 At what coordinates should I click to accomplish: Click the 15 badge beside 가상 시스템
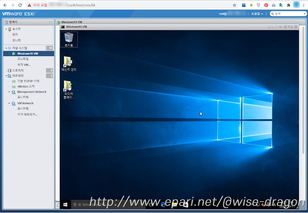tap(50, 48)
